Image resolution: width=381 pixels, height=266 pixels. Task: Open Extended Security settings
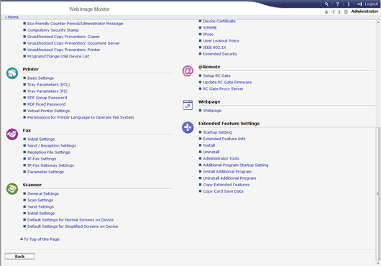click(220, 54)
